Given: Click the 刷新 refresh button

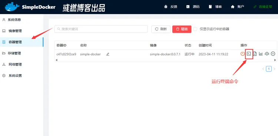Looking at the screenshot, I should click(x=161, y=29).
